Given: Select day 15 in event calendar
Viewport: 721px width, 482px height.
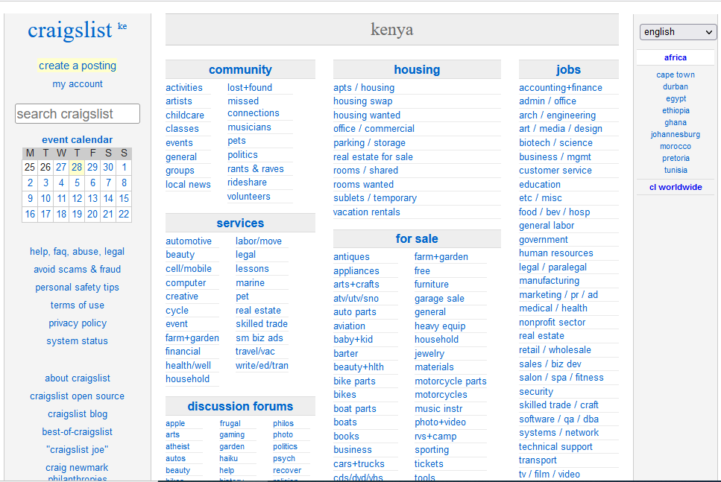Looking at the screenshot, I should coord(124,198).
